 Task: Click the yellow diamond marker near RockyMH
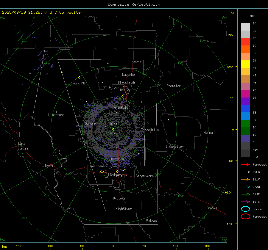pyautogui.click(x=80, y=77)
